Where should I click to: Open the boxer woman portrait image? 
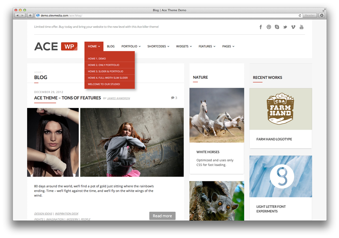coord(53,142)
